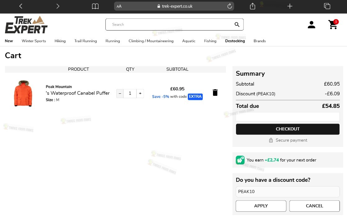Click the trek-expert.co.uk address bar
The height and width of the screenshot is (217, 347).
tap(174, 6)
